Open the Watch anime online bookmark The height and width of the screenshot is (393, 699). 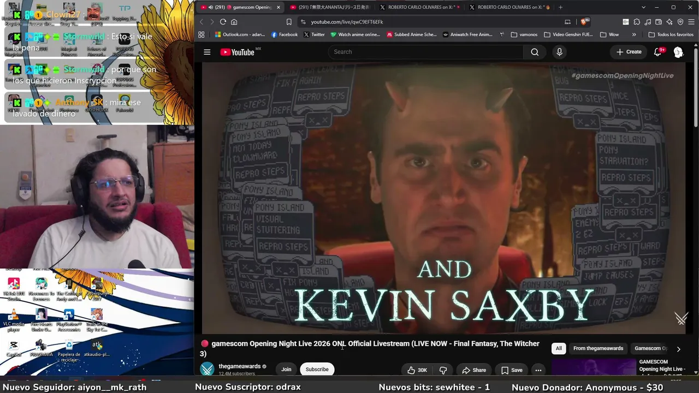tap(355, 34)
